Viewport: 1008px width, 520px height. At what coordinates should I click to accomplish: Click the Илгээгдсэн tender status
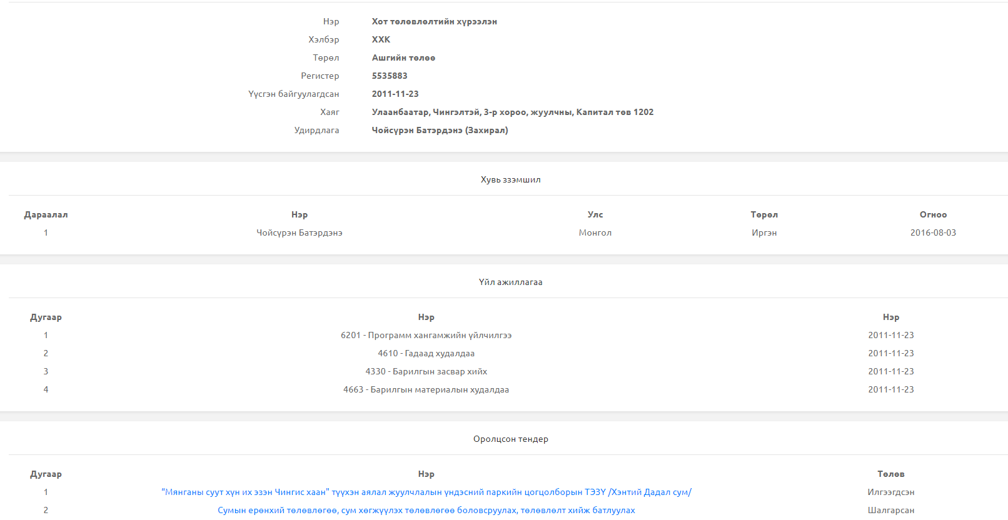coord(890,492)
